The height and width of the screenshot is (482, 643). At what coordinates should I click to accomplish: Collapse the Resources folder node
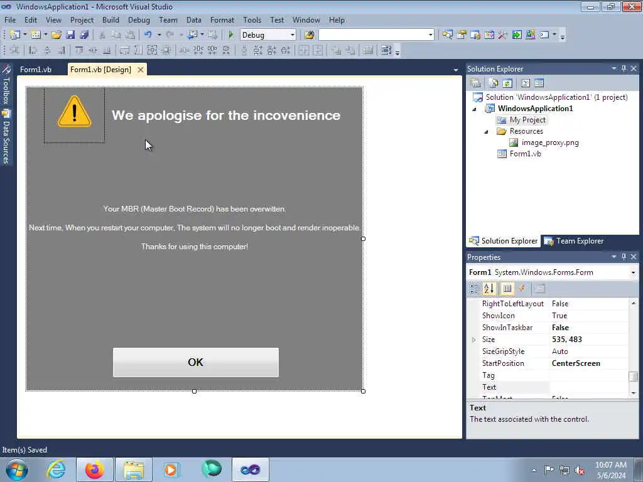pos(487,132)
